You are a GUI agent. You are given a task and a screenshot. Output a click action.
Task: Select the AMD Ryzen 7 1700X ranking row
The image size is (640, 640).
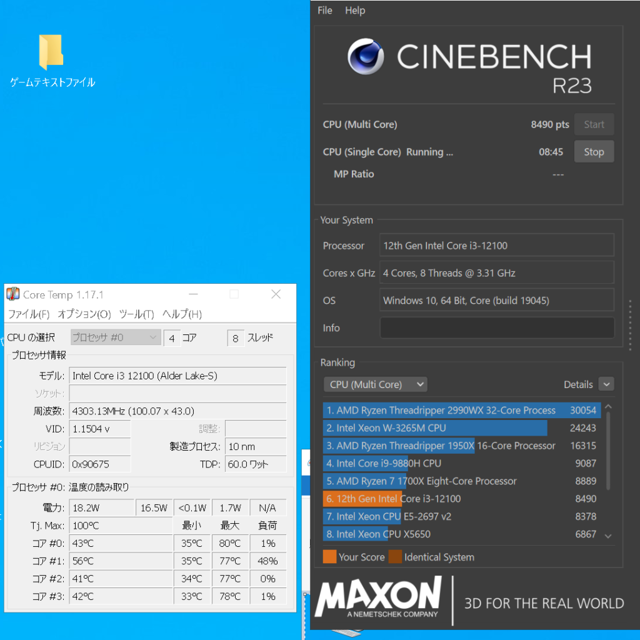click(x=462, y=481)
